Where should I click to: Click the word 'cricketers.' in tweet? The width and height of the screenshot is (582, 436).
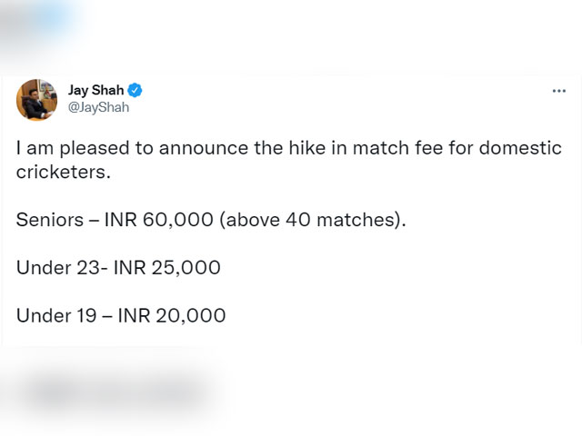(x=64, y=172)
